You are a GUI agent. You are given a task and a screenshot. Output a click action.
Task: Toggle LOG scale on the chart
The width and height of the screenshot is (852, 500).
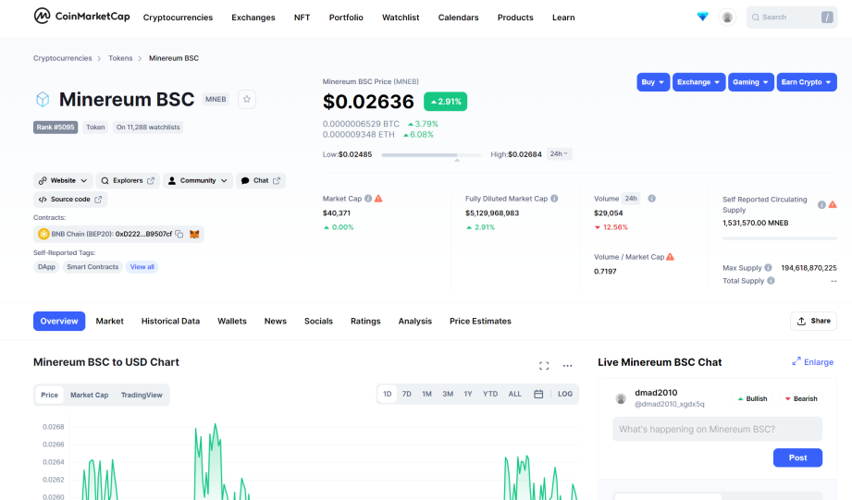pyautogui.click(x=565, y=394)
